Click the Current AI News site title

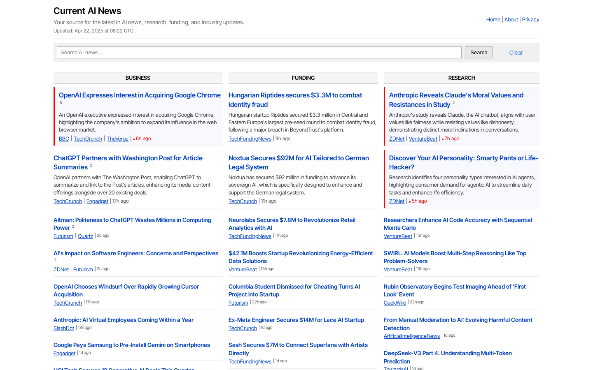[87, 11]
